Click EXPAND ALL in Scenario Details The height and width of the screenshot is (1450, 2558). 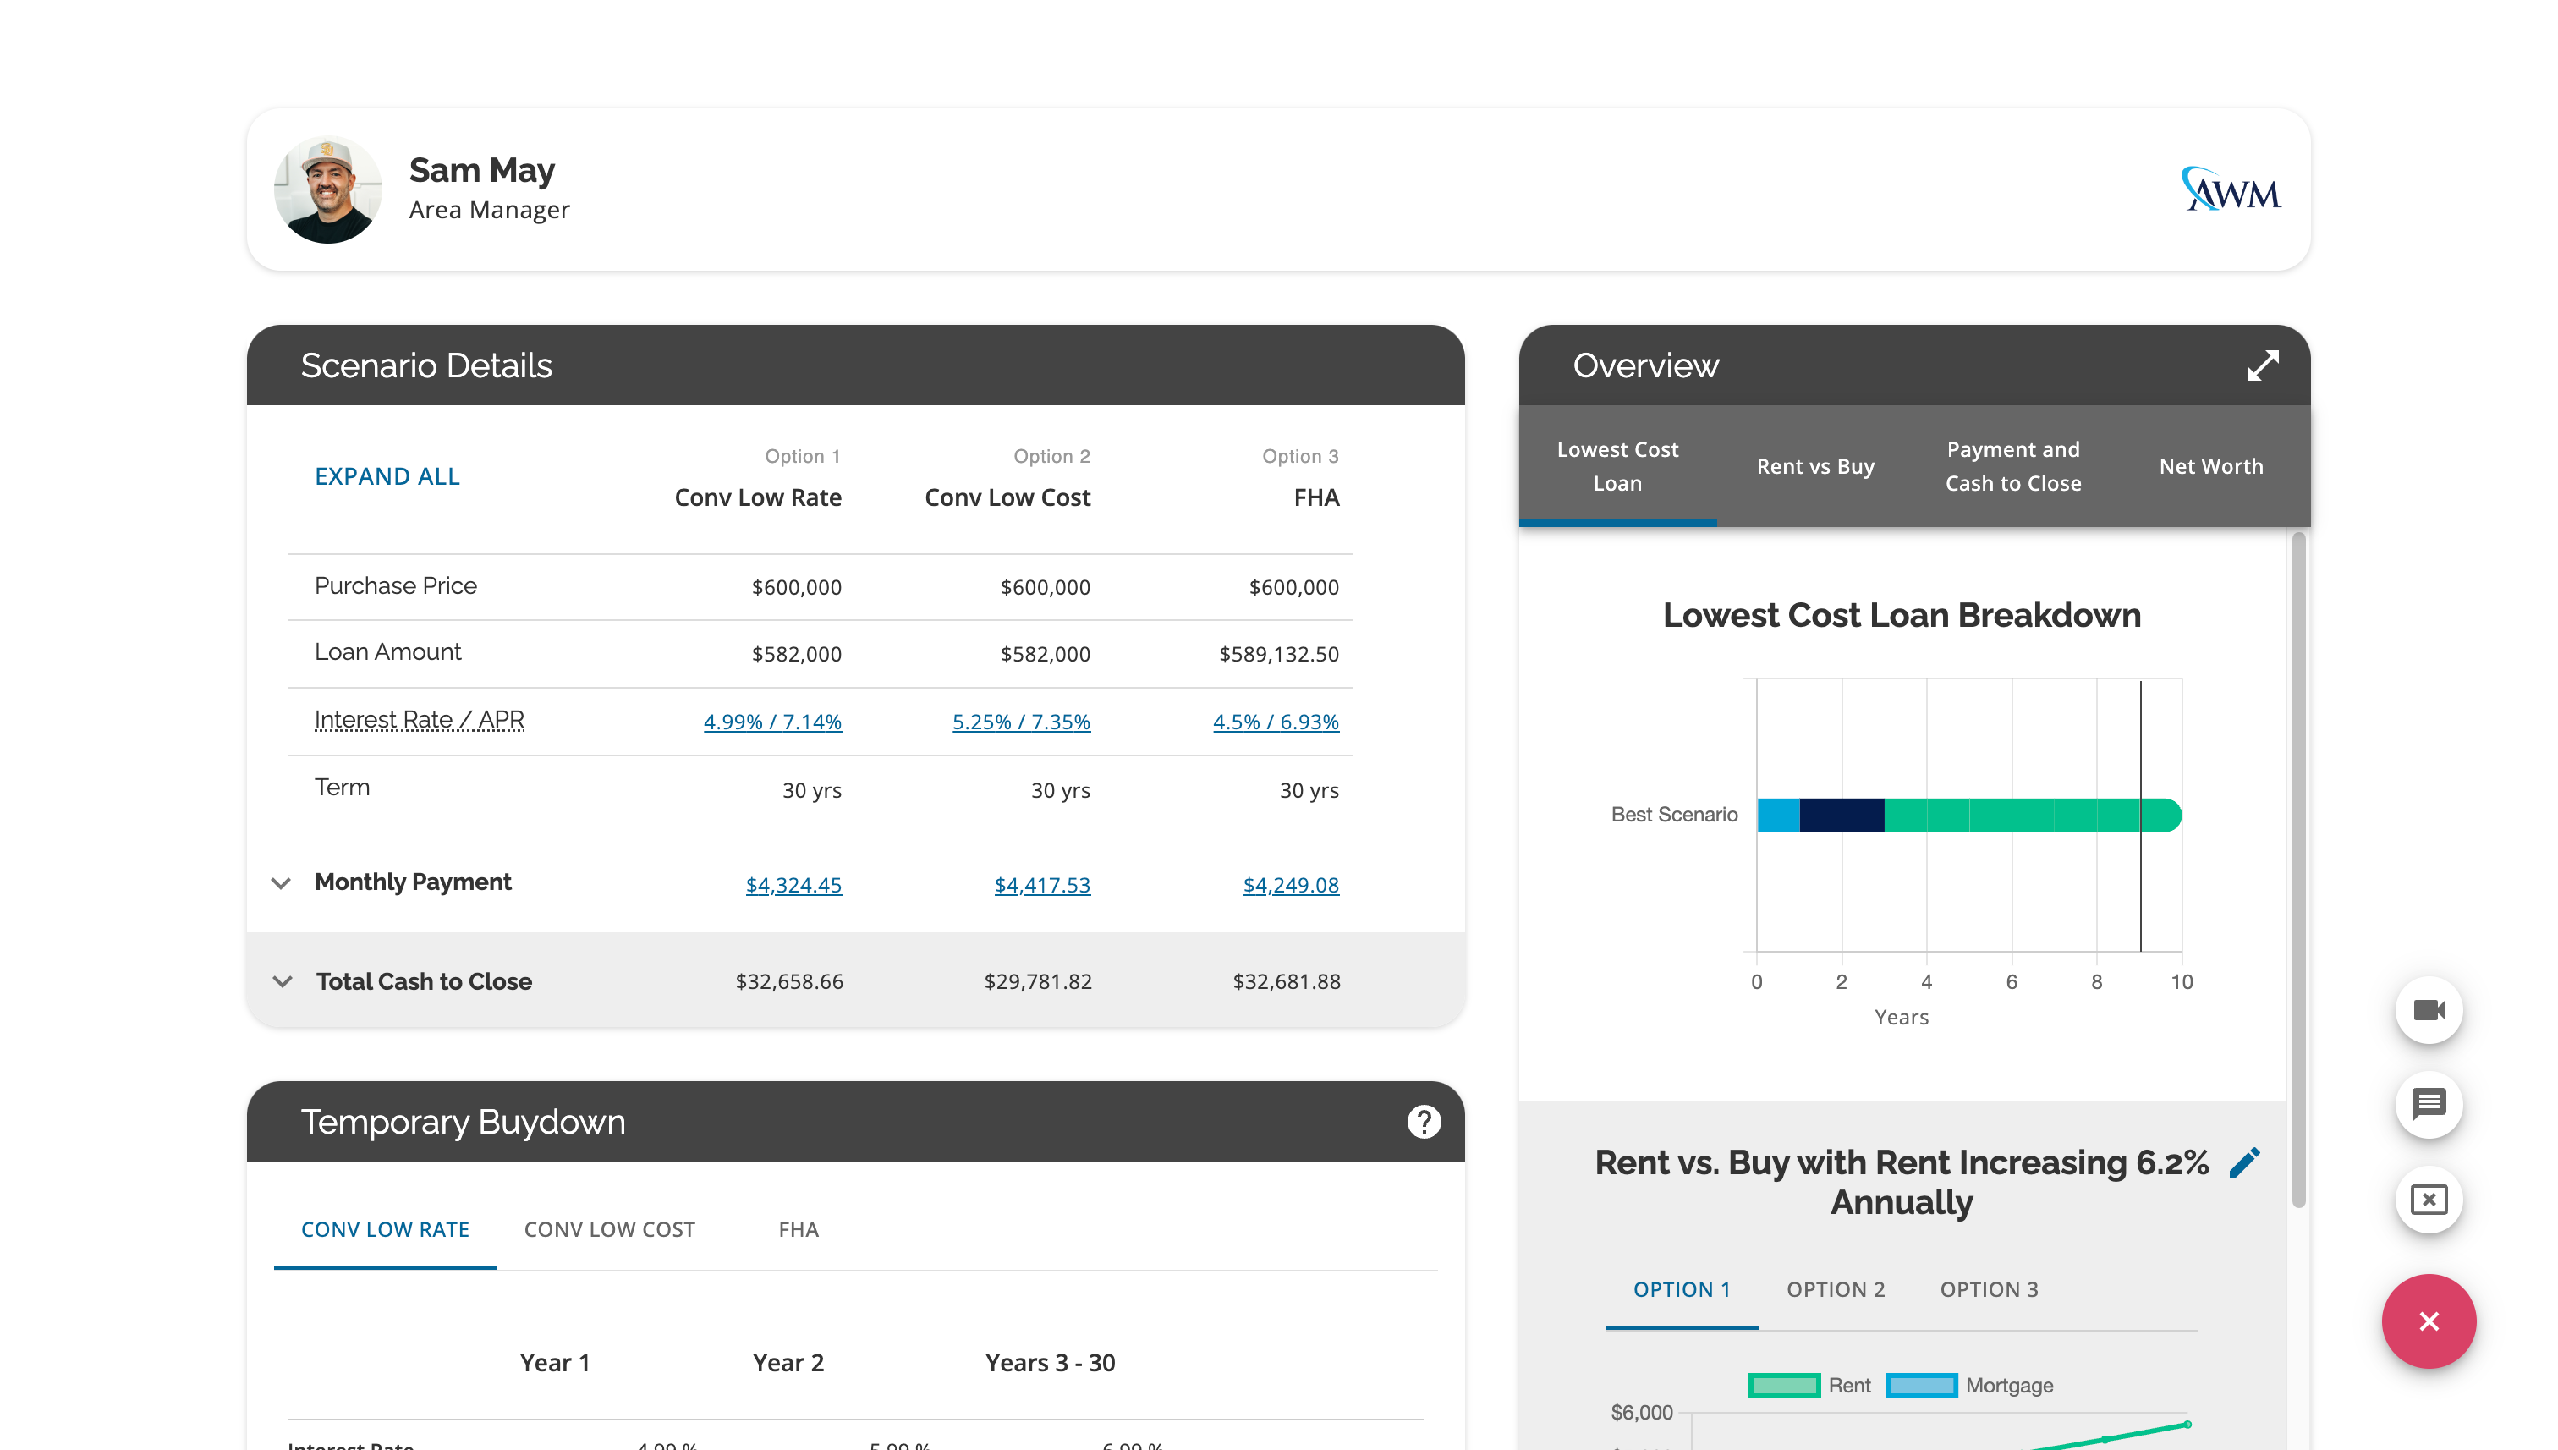[387, 476]
